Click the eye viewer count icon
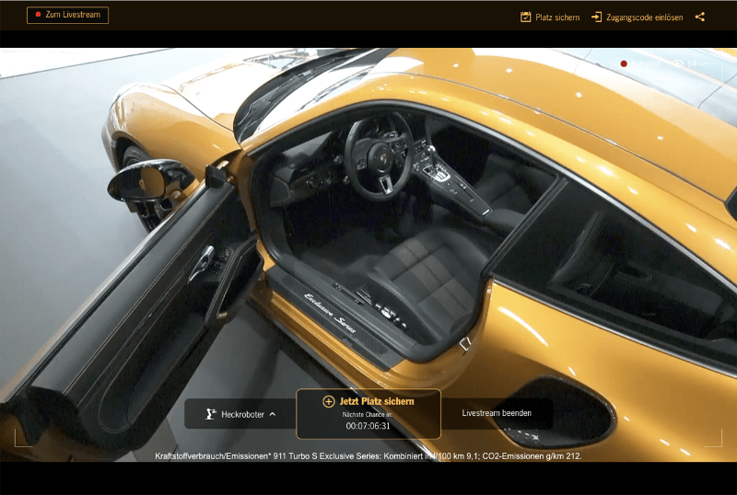The height and width of the screenshot is (495, 737). [677, 63]
